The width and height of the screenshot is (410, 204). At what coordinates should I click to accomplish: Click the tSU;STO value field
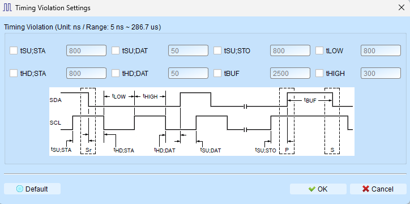coord(291,50)
